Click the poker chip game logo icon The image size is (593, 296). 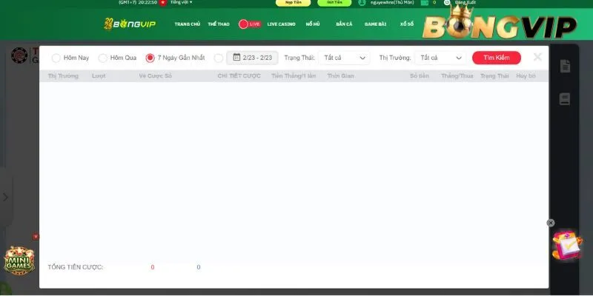[x=19, y=55]
